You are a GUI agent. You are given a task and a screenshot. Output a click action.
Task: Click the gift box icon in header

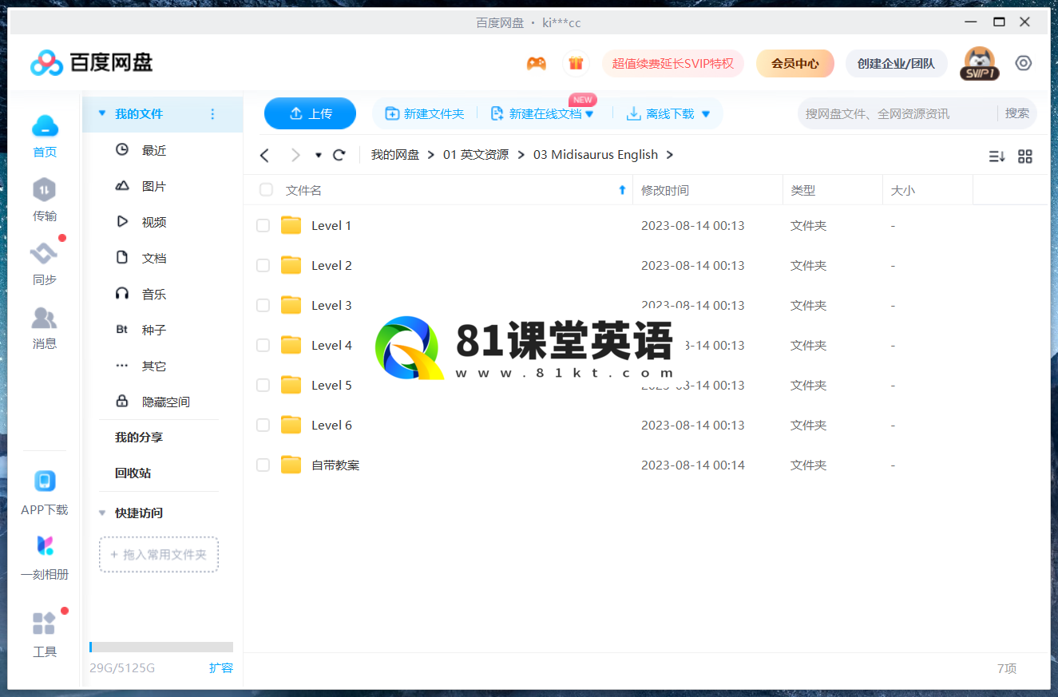coord(576,63)
